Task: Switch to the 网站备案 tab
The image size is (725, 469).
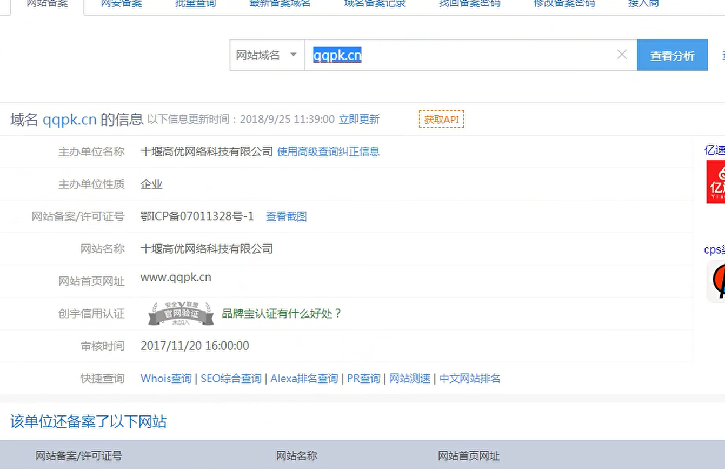Action: [48, 4]
